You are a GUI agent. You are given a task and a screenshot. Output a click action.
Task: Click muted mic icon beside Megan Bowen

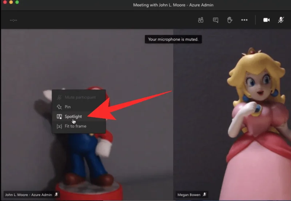[x=204, y=194]
